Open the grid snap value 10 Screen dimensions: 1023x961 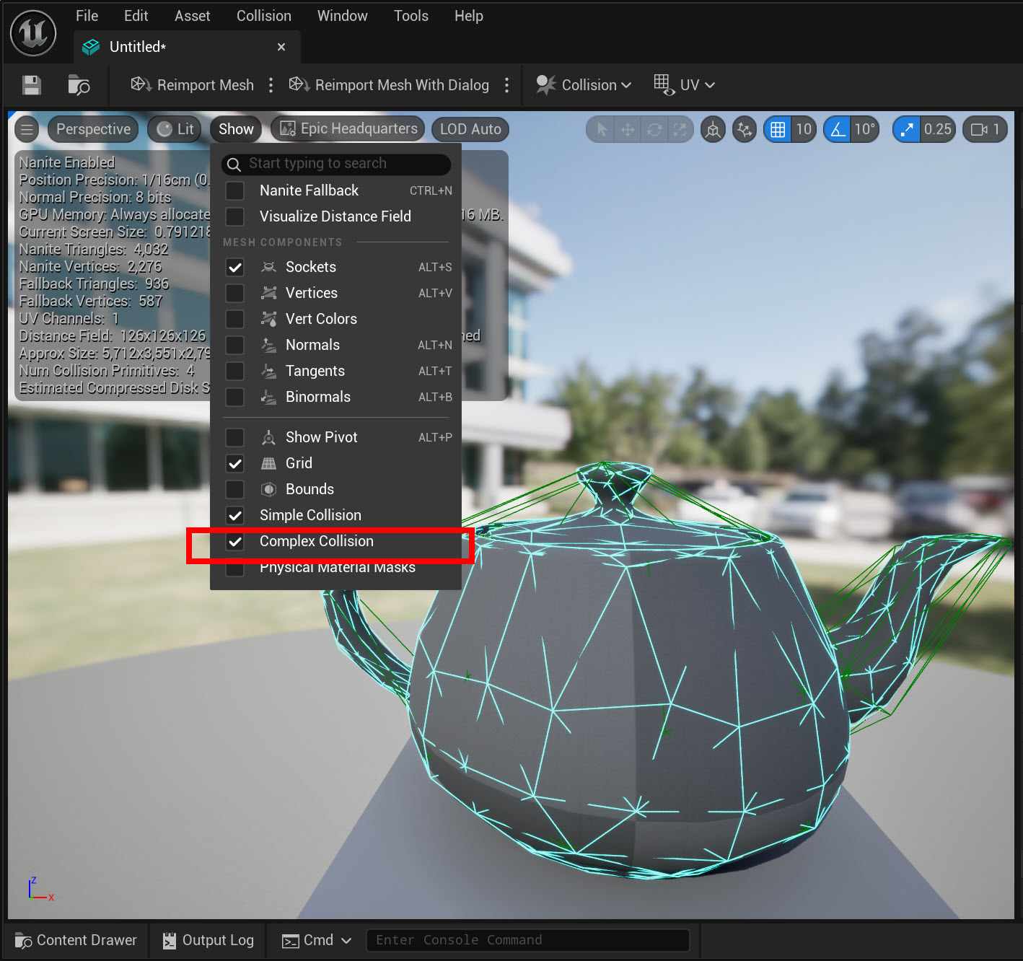pos(804,130)
